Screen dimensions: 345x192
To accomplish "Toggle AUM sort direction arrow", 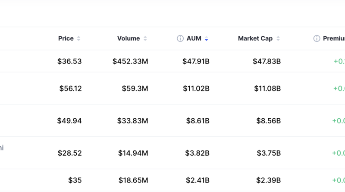I will tap(207, 38).
